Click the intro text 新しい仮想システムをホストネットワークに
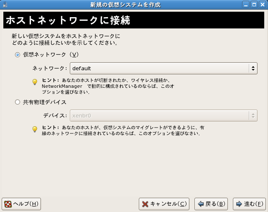Image resolution: width=268 pixels, height=212 pixels. coord(66,36)
